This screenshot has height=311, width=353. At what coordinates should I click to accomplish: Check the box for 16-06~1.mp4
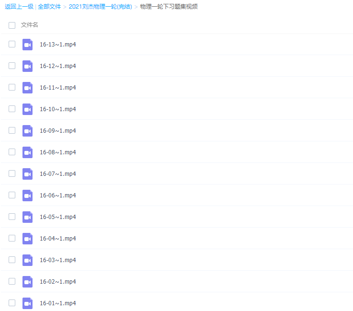pyautogui.click(x=12, y=195)
